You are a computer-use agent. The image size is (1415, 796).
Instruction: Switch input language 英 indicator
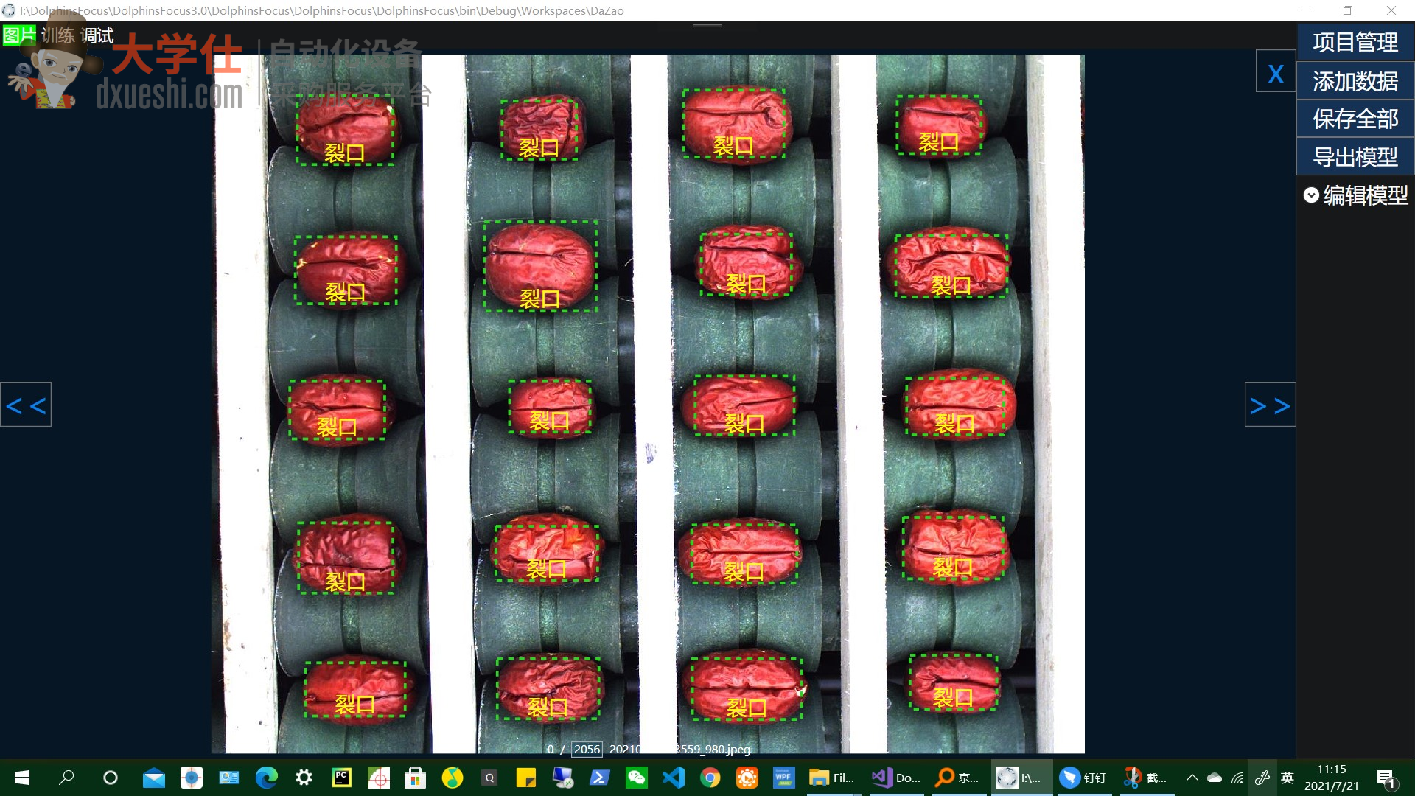1288,778
